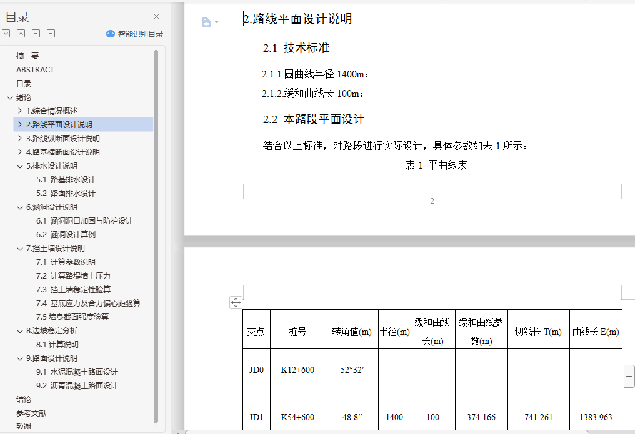Open 智能识别目录 smart outline recognition
The image size is (635, 434).
coord(135,34)
